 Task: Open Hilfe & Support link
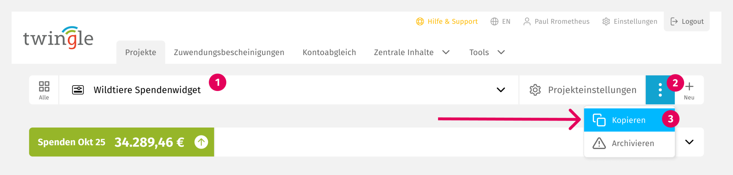447,22
